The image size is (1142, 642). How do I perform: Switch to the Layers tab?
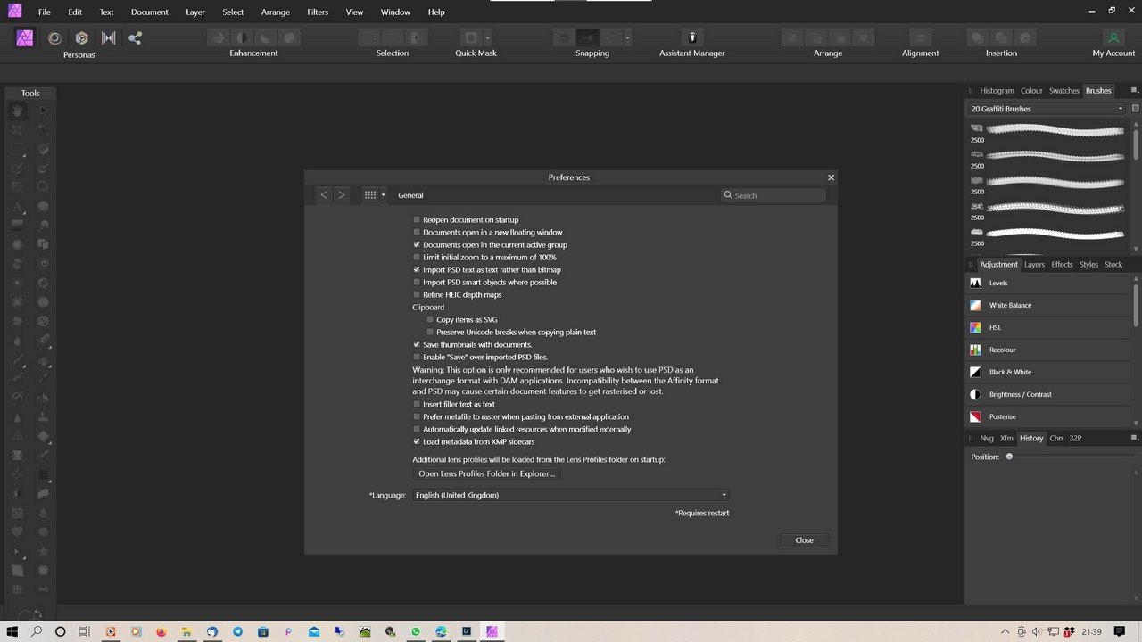[1034, 264]
